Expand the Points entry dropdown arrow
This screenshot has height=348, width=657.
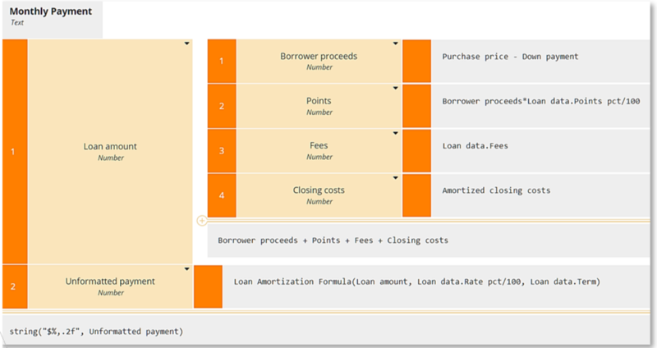[x=396, y=88]
